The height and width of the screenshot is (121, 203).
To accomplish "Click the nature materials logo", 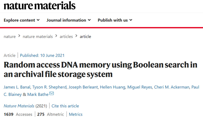I will point(39,5).
